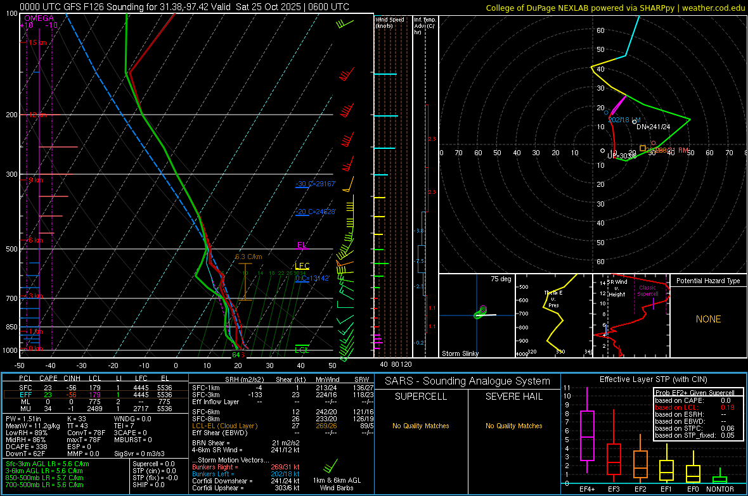This screenshot has width=748, height=496.
Task: Click the blue "Bunkers Left =" label
Action: point(213,474)
